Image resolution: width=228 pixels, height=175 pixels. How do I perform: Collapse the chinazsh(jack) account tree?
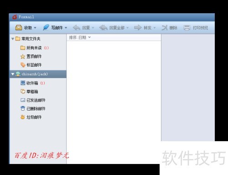tap(13, 74)
